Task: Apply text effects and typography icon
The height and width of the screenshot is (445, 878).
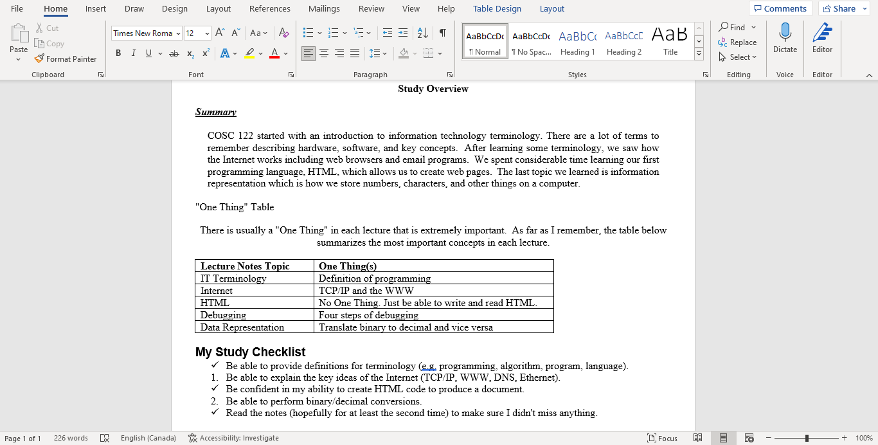Action: (226, 53)
